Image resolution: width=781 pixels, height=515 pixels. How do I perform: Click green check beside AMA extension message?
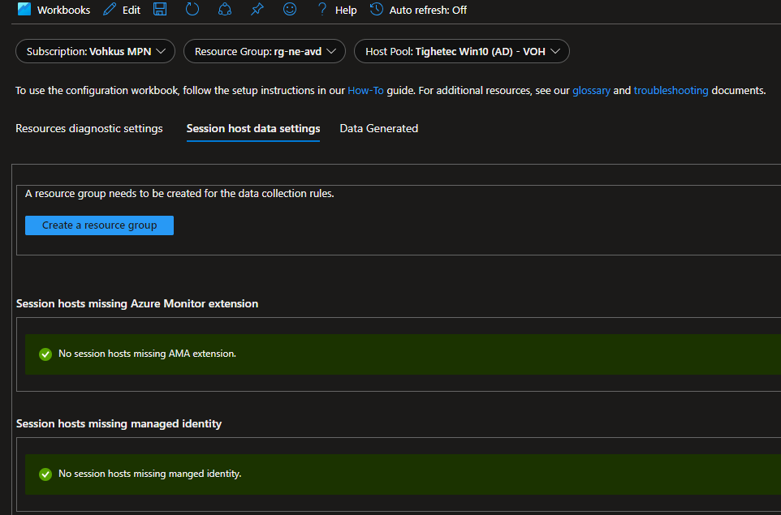(x=45, y=354)
